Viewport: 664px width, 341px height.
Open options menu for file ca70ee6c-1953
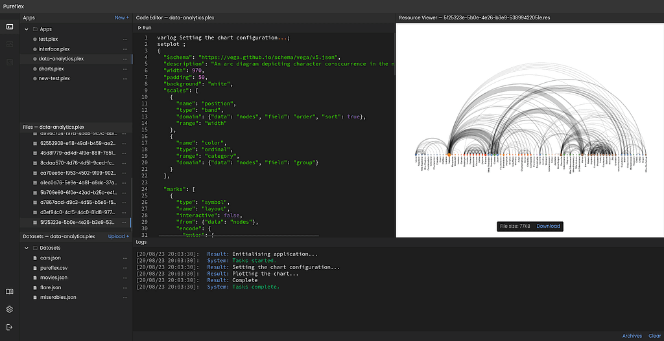[x=125, y=173]
